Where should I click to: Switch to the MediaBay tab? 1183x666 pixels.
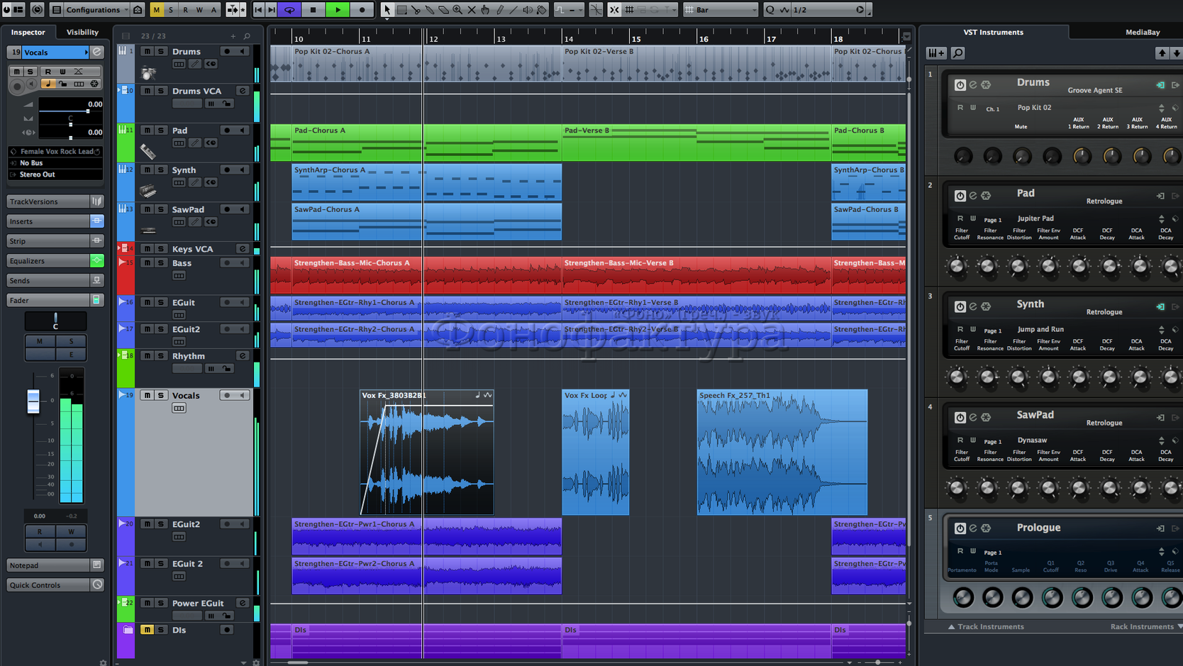coord(1143,32)
